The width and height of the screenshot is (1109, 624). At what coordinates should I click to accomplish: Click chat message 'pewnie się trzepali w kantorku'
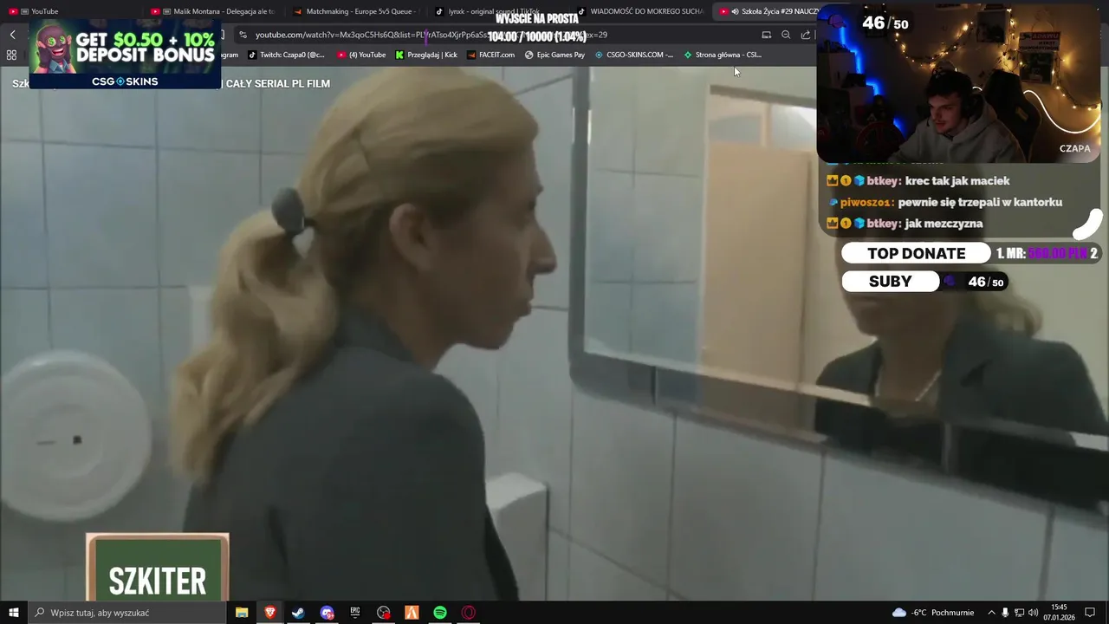point(980,202)
